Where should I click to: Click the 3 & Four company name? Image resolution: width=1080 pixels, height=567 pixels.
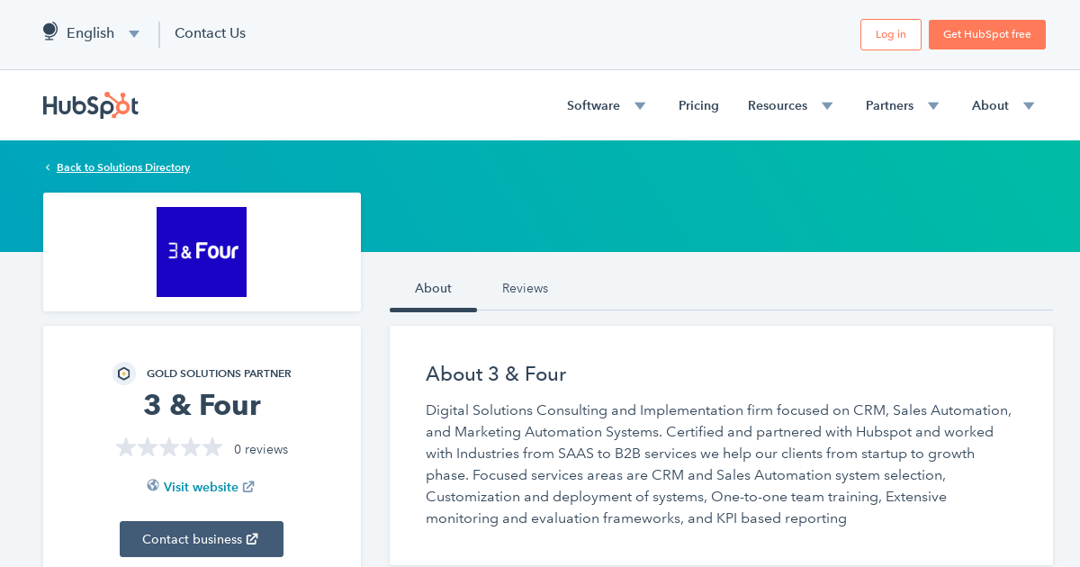(202, 405)
